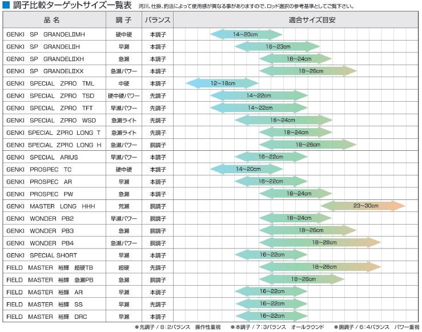Select product name GENKI SPECIAL ARIUS

click(x=42, y=157)
